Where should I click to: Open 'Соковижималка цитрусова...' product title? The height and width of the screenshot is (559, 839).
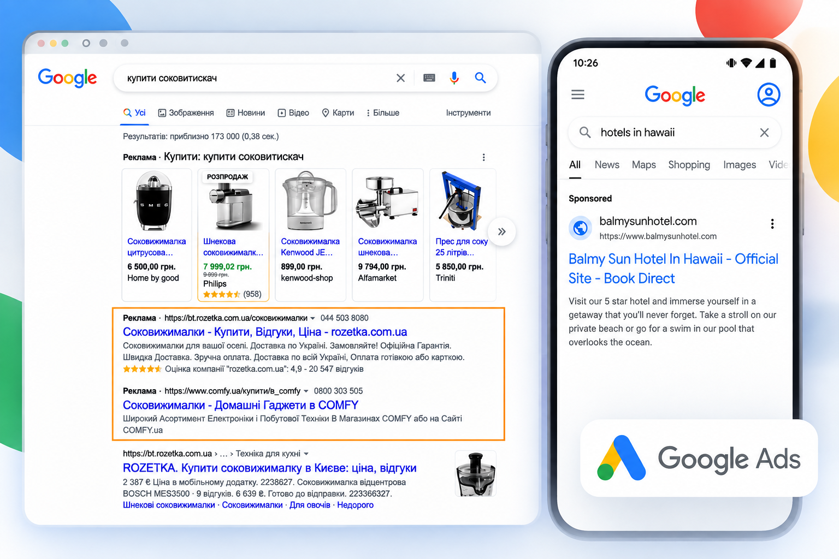click(x=157, y=247)
